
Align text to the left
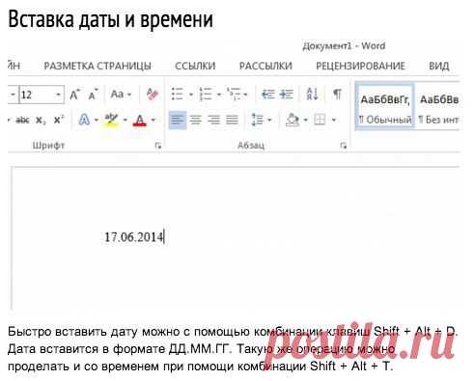pyautogui.click(x=178, y=120)
